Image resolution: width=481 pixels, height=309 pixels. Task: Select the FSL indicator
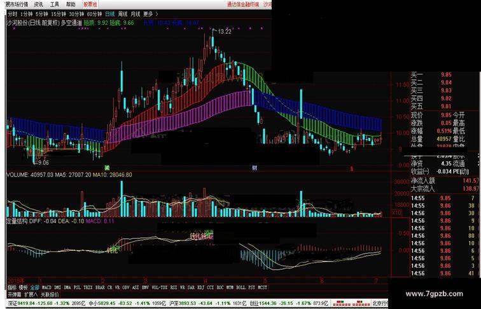[78, 287]
